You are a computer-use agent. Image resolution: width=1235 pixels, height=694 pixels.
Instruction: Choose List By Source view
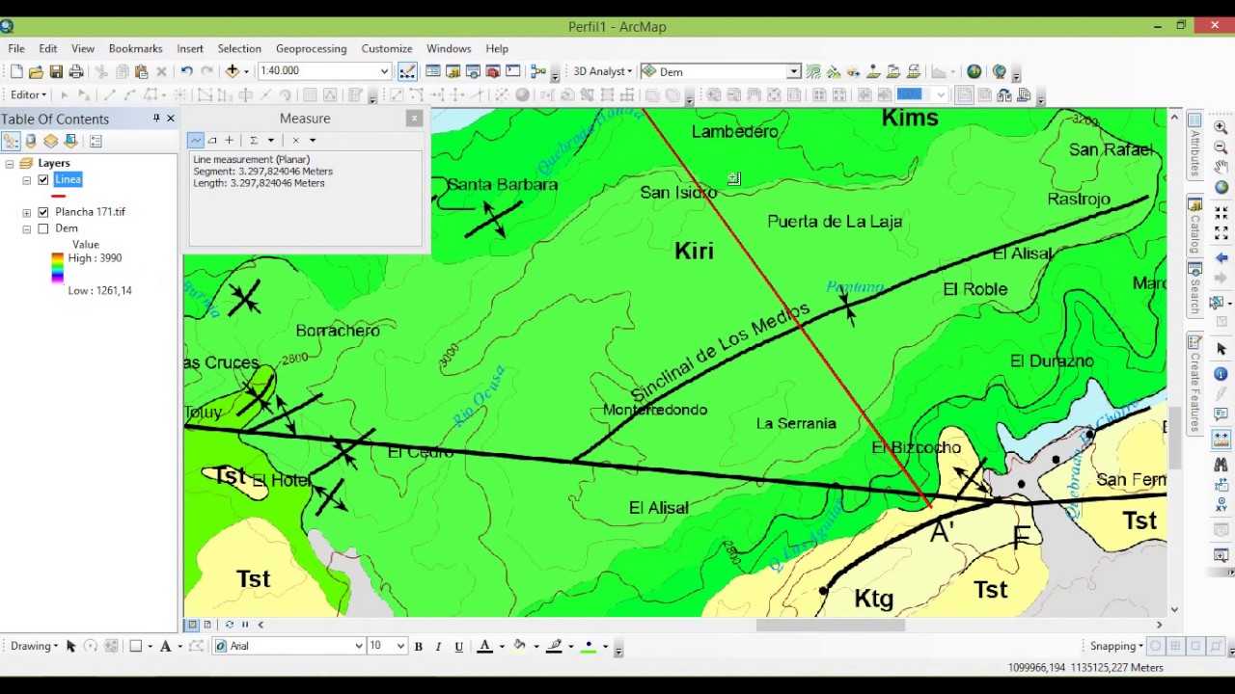(x=31, y=141)
